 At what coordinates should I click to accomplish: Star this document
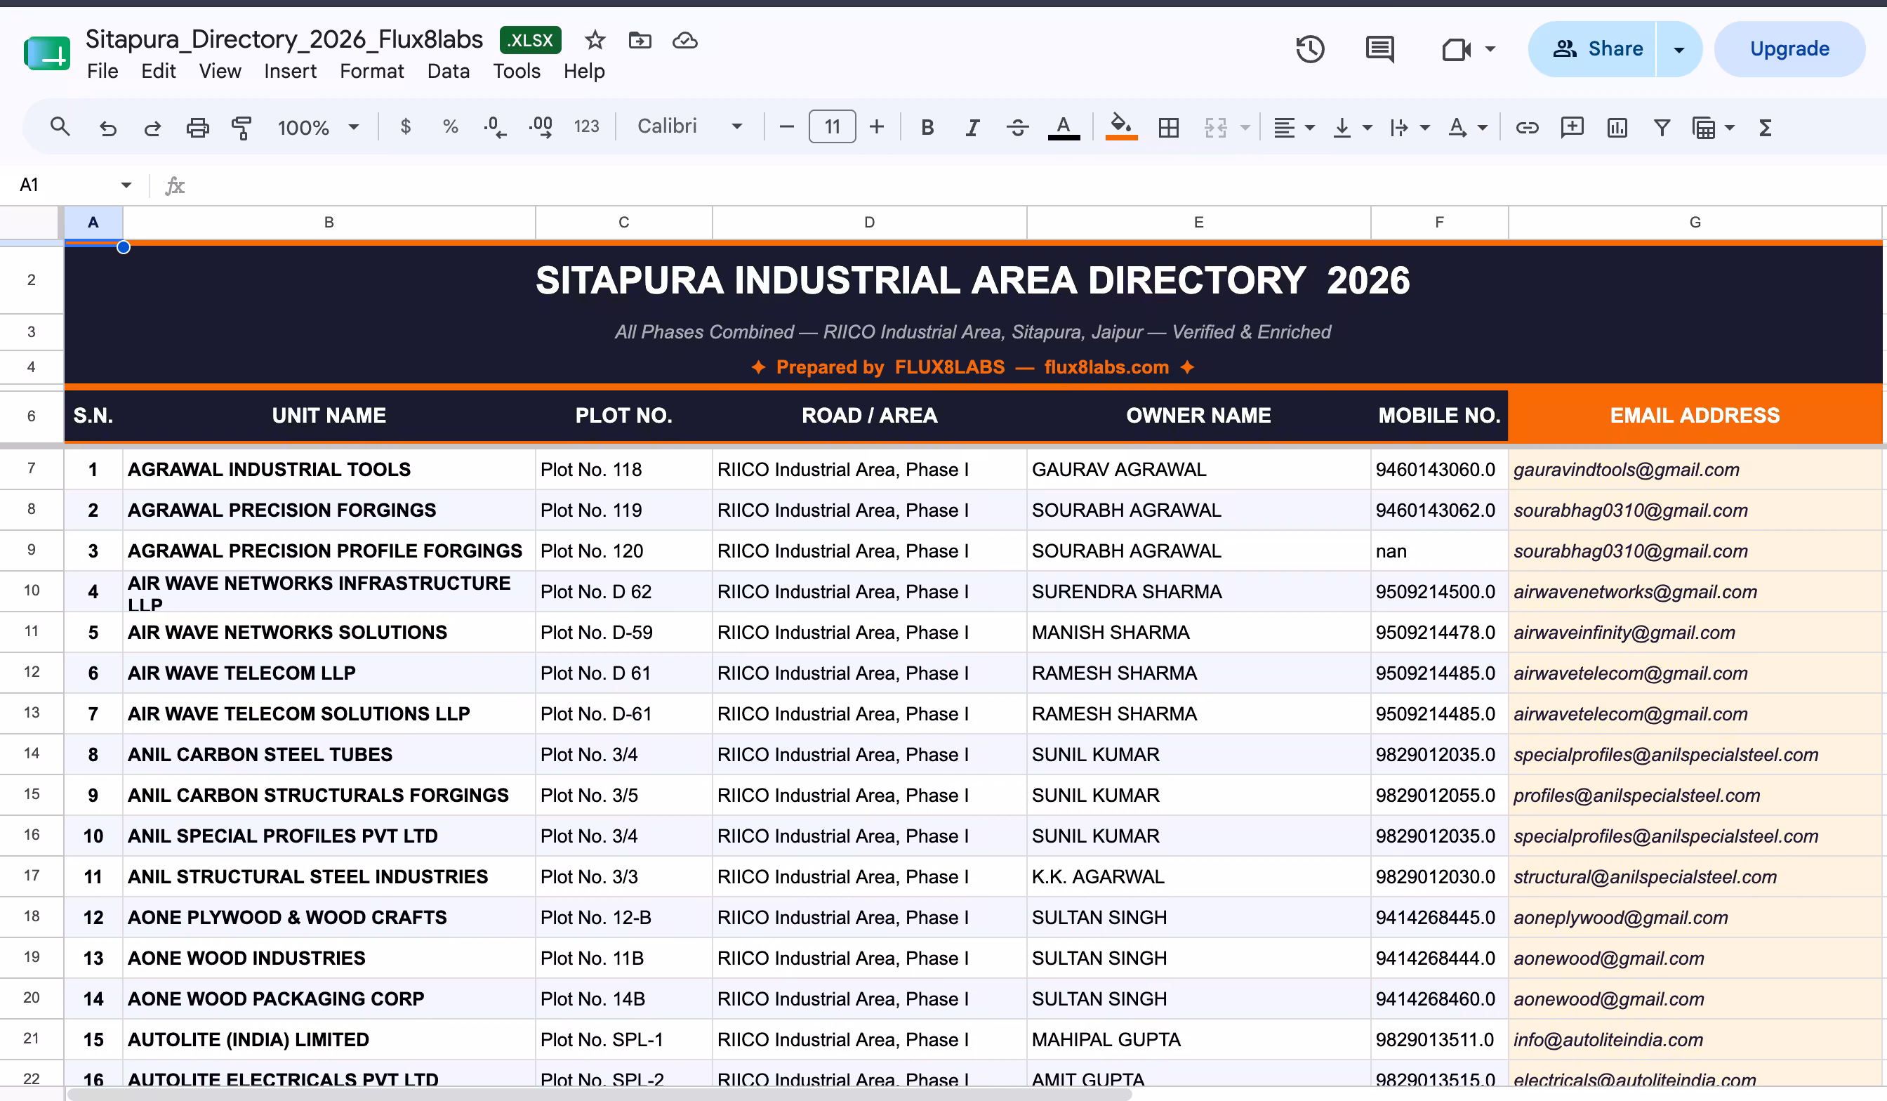595,40
